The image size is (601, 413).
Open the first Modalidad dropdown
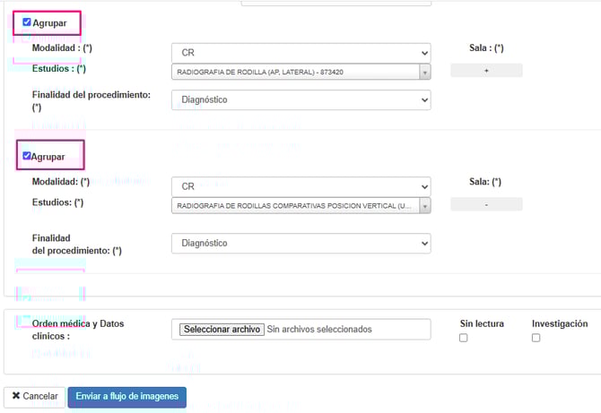300,53
